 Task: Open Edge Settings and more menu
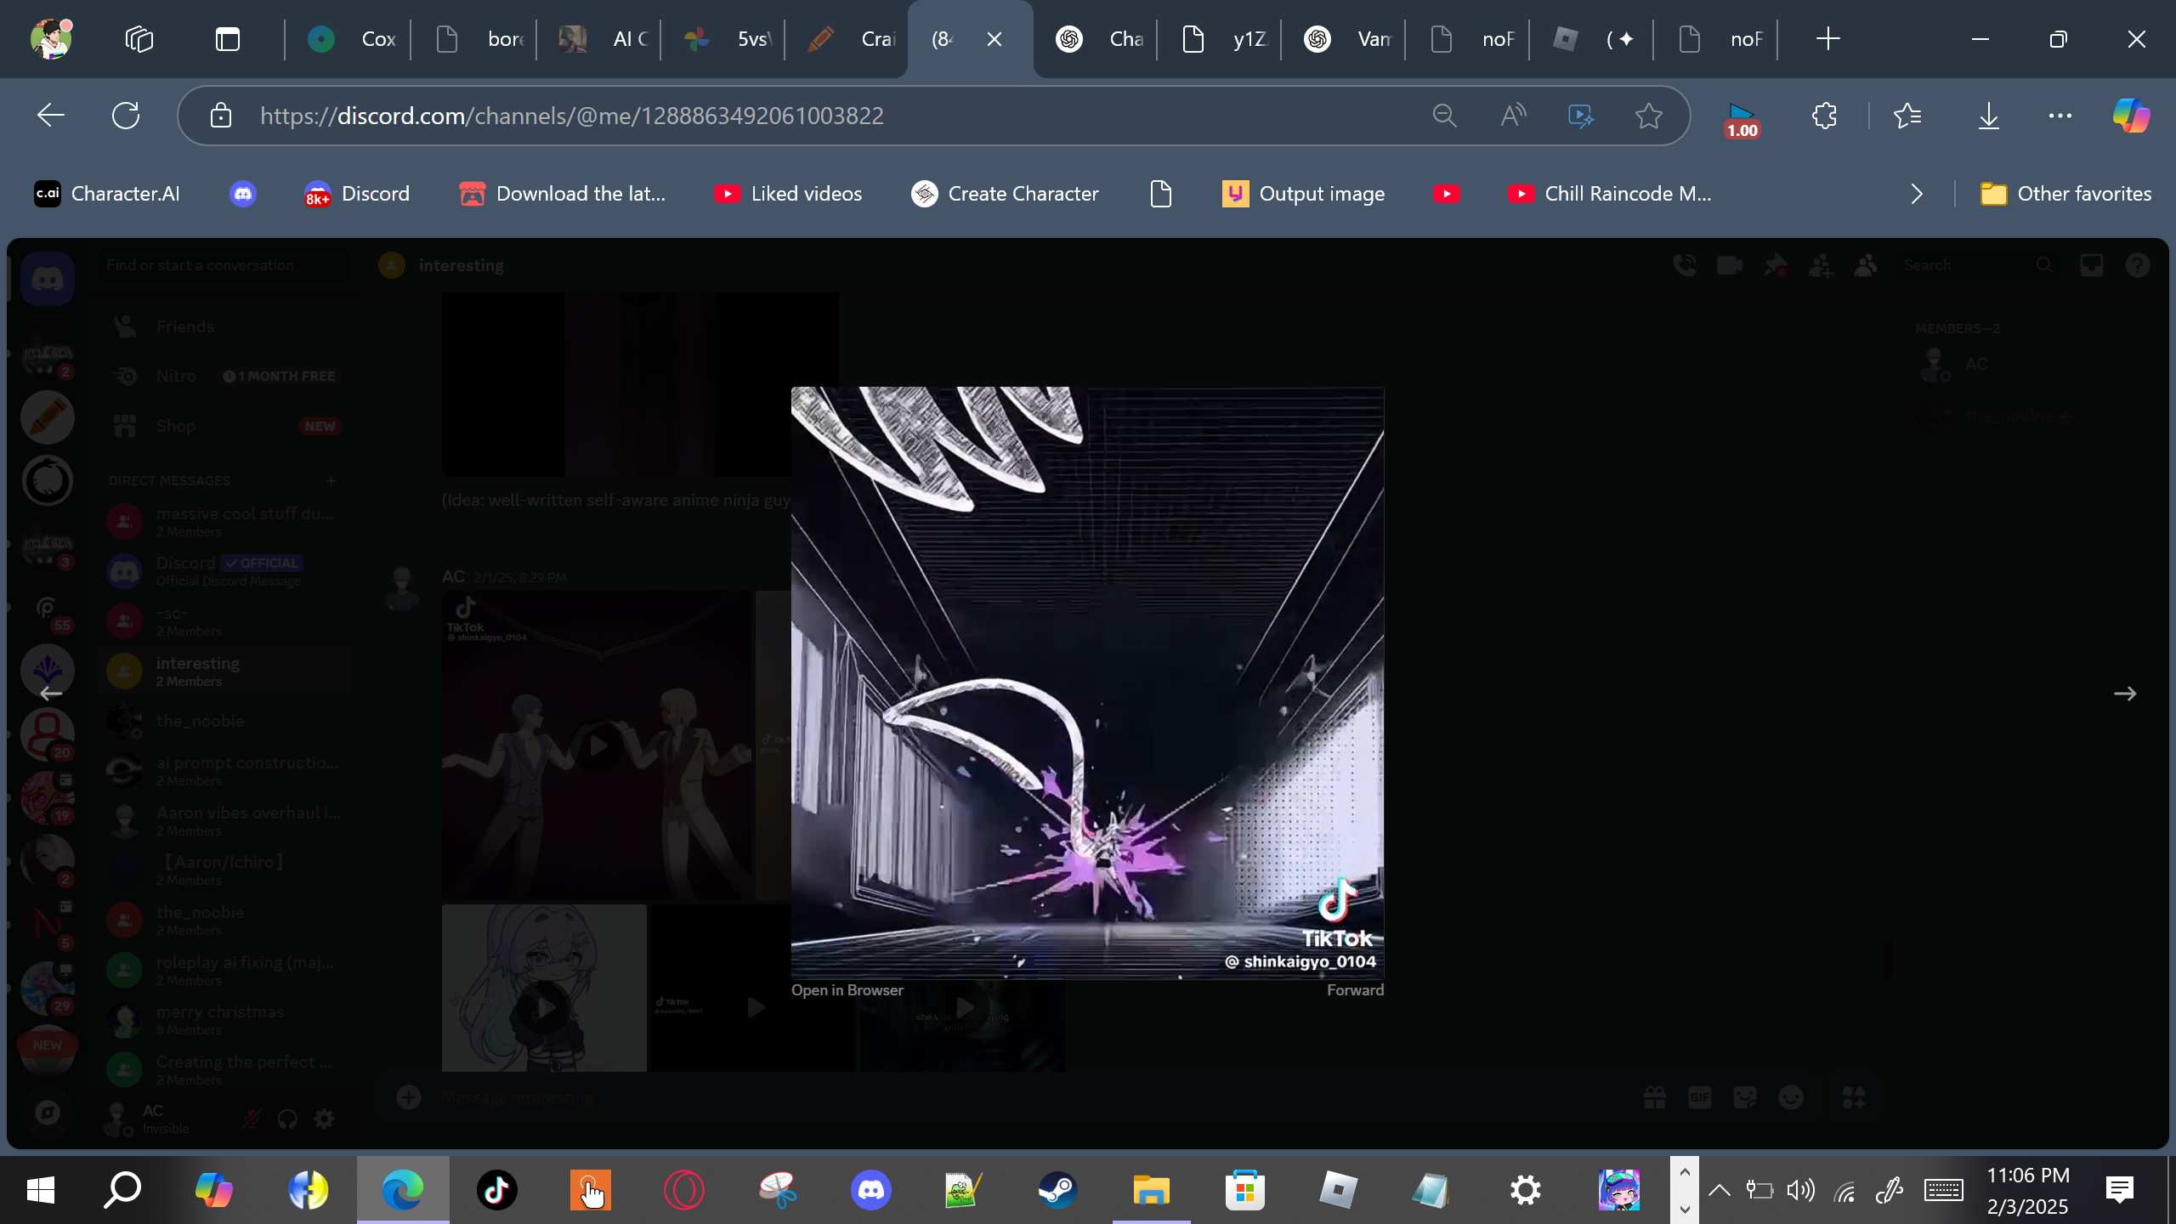[x=2060, y=116]
